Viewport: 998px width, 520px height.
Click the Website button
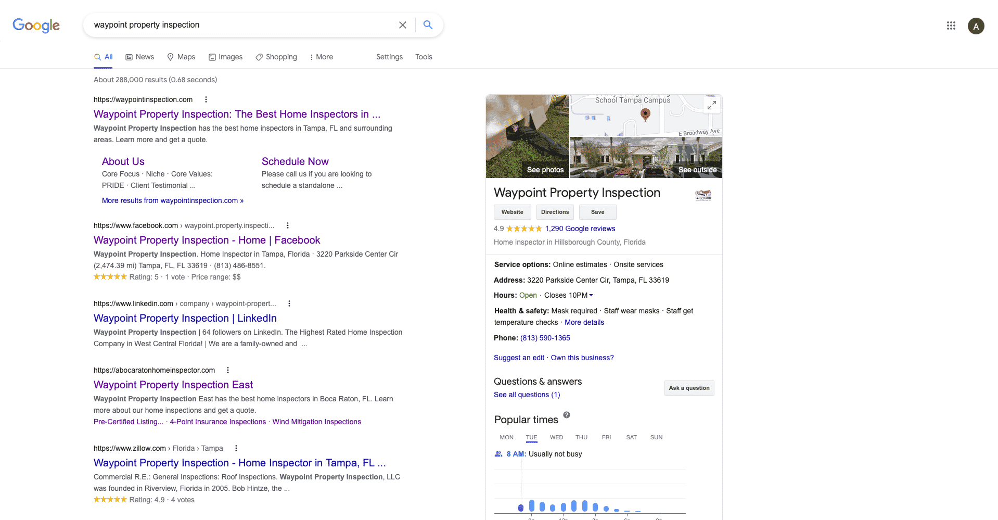pyautogui.click(x=513, y=212)
